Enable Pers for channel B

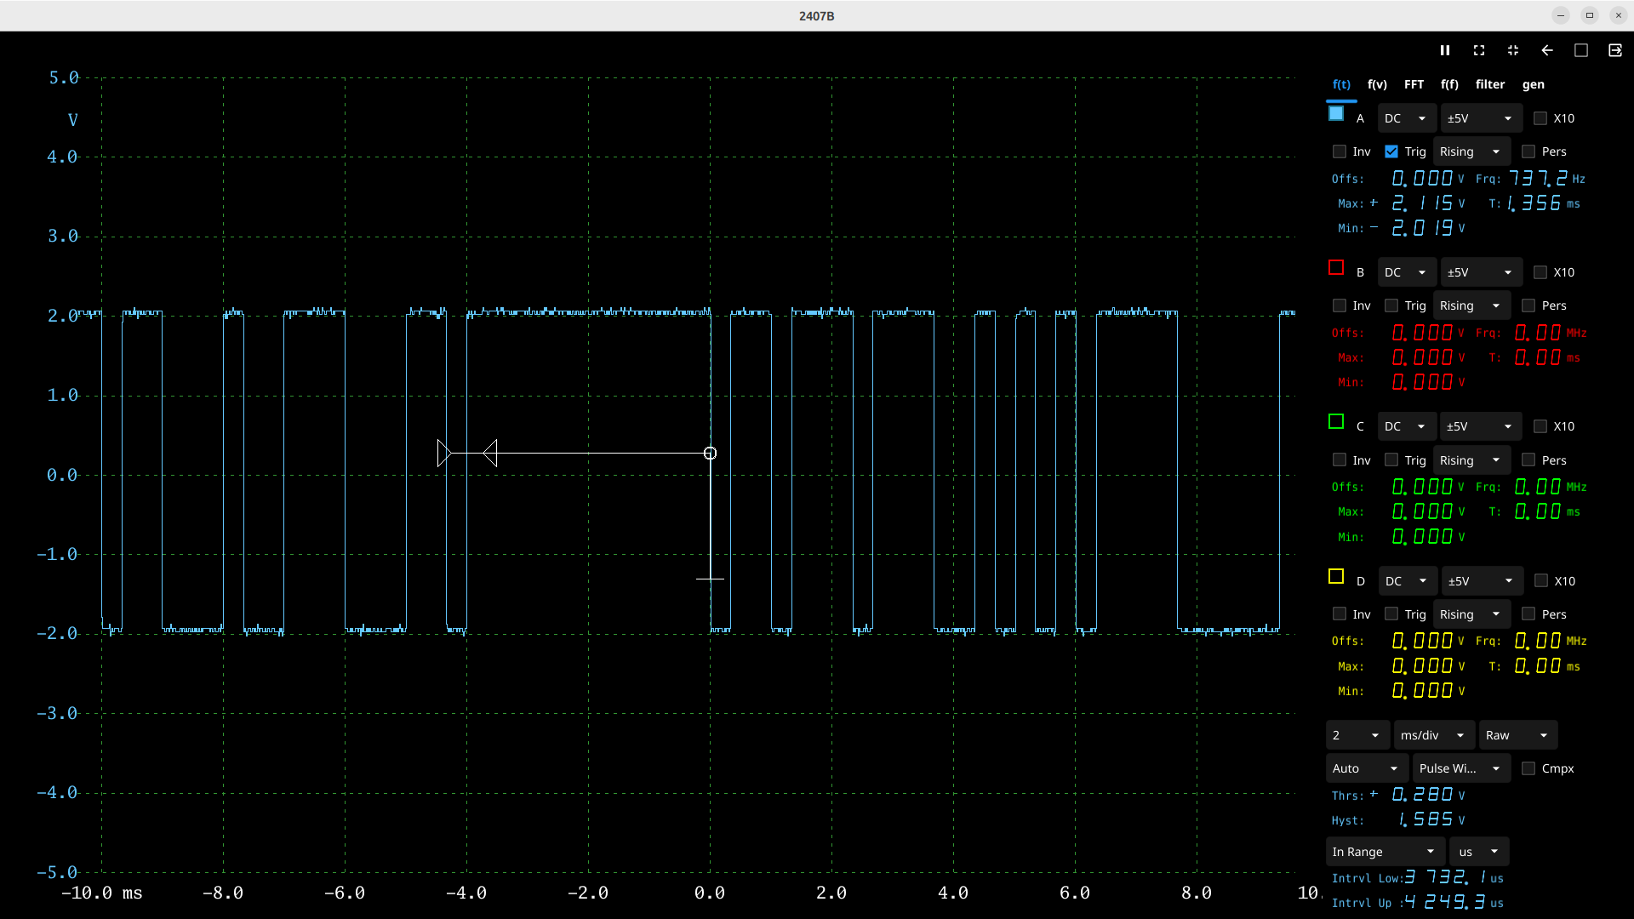1528,305
